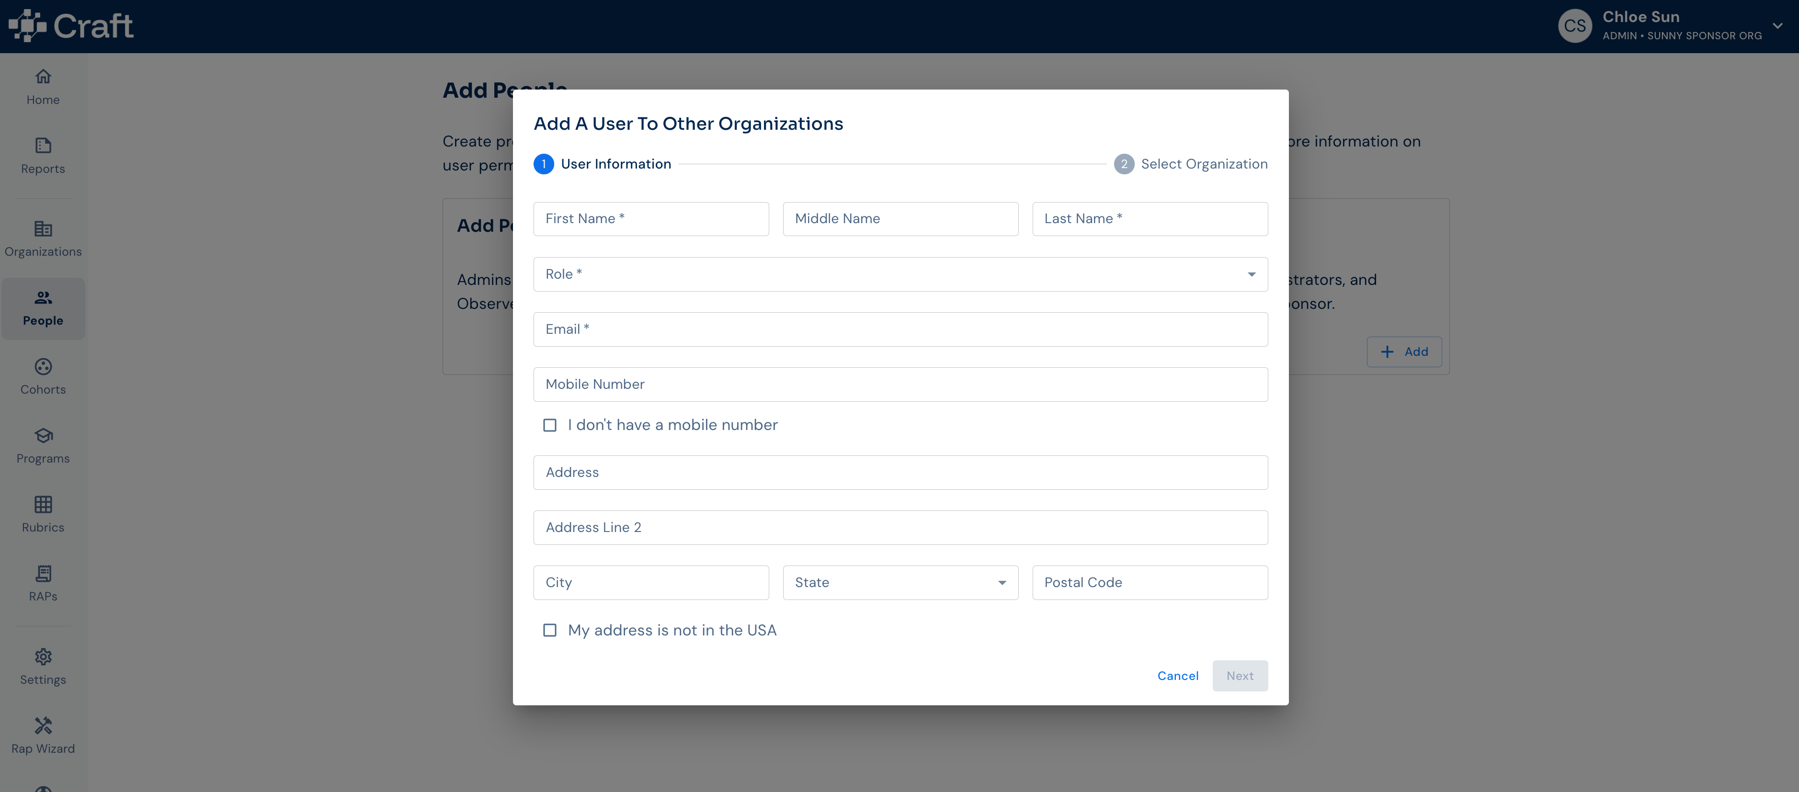
Task: Click the 'Add A User To Other Organizations' title
Action: (x=688, y=124)
